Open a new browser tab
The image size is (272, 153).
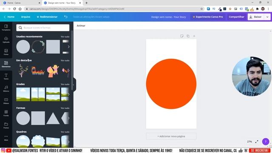[x=86, y=3]
